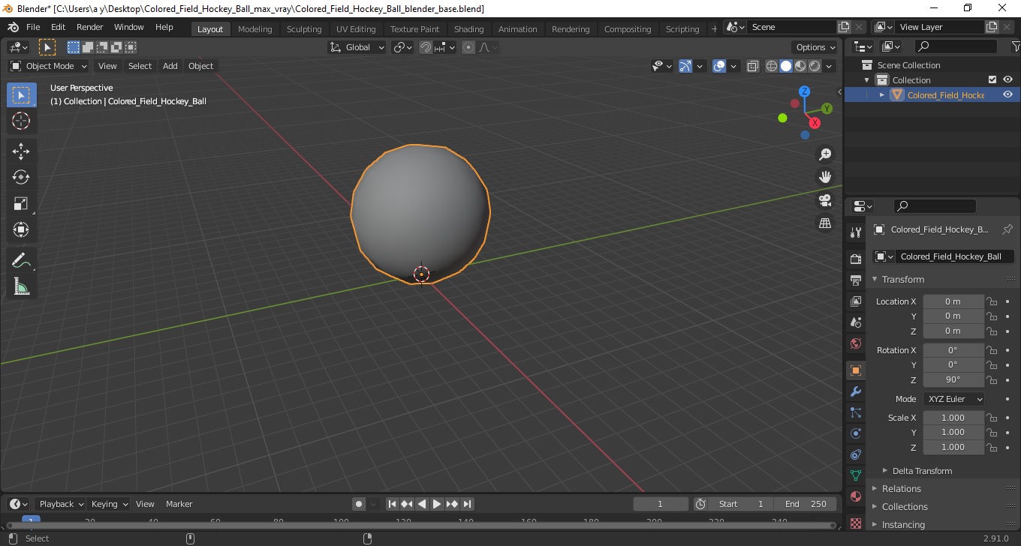Select the Rotate tool
Screen dimensions: 1021x546
tap(21, 177)
